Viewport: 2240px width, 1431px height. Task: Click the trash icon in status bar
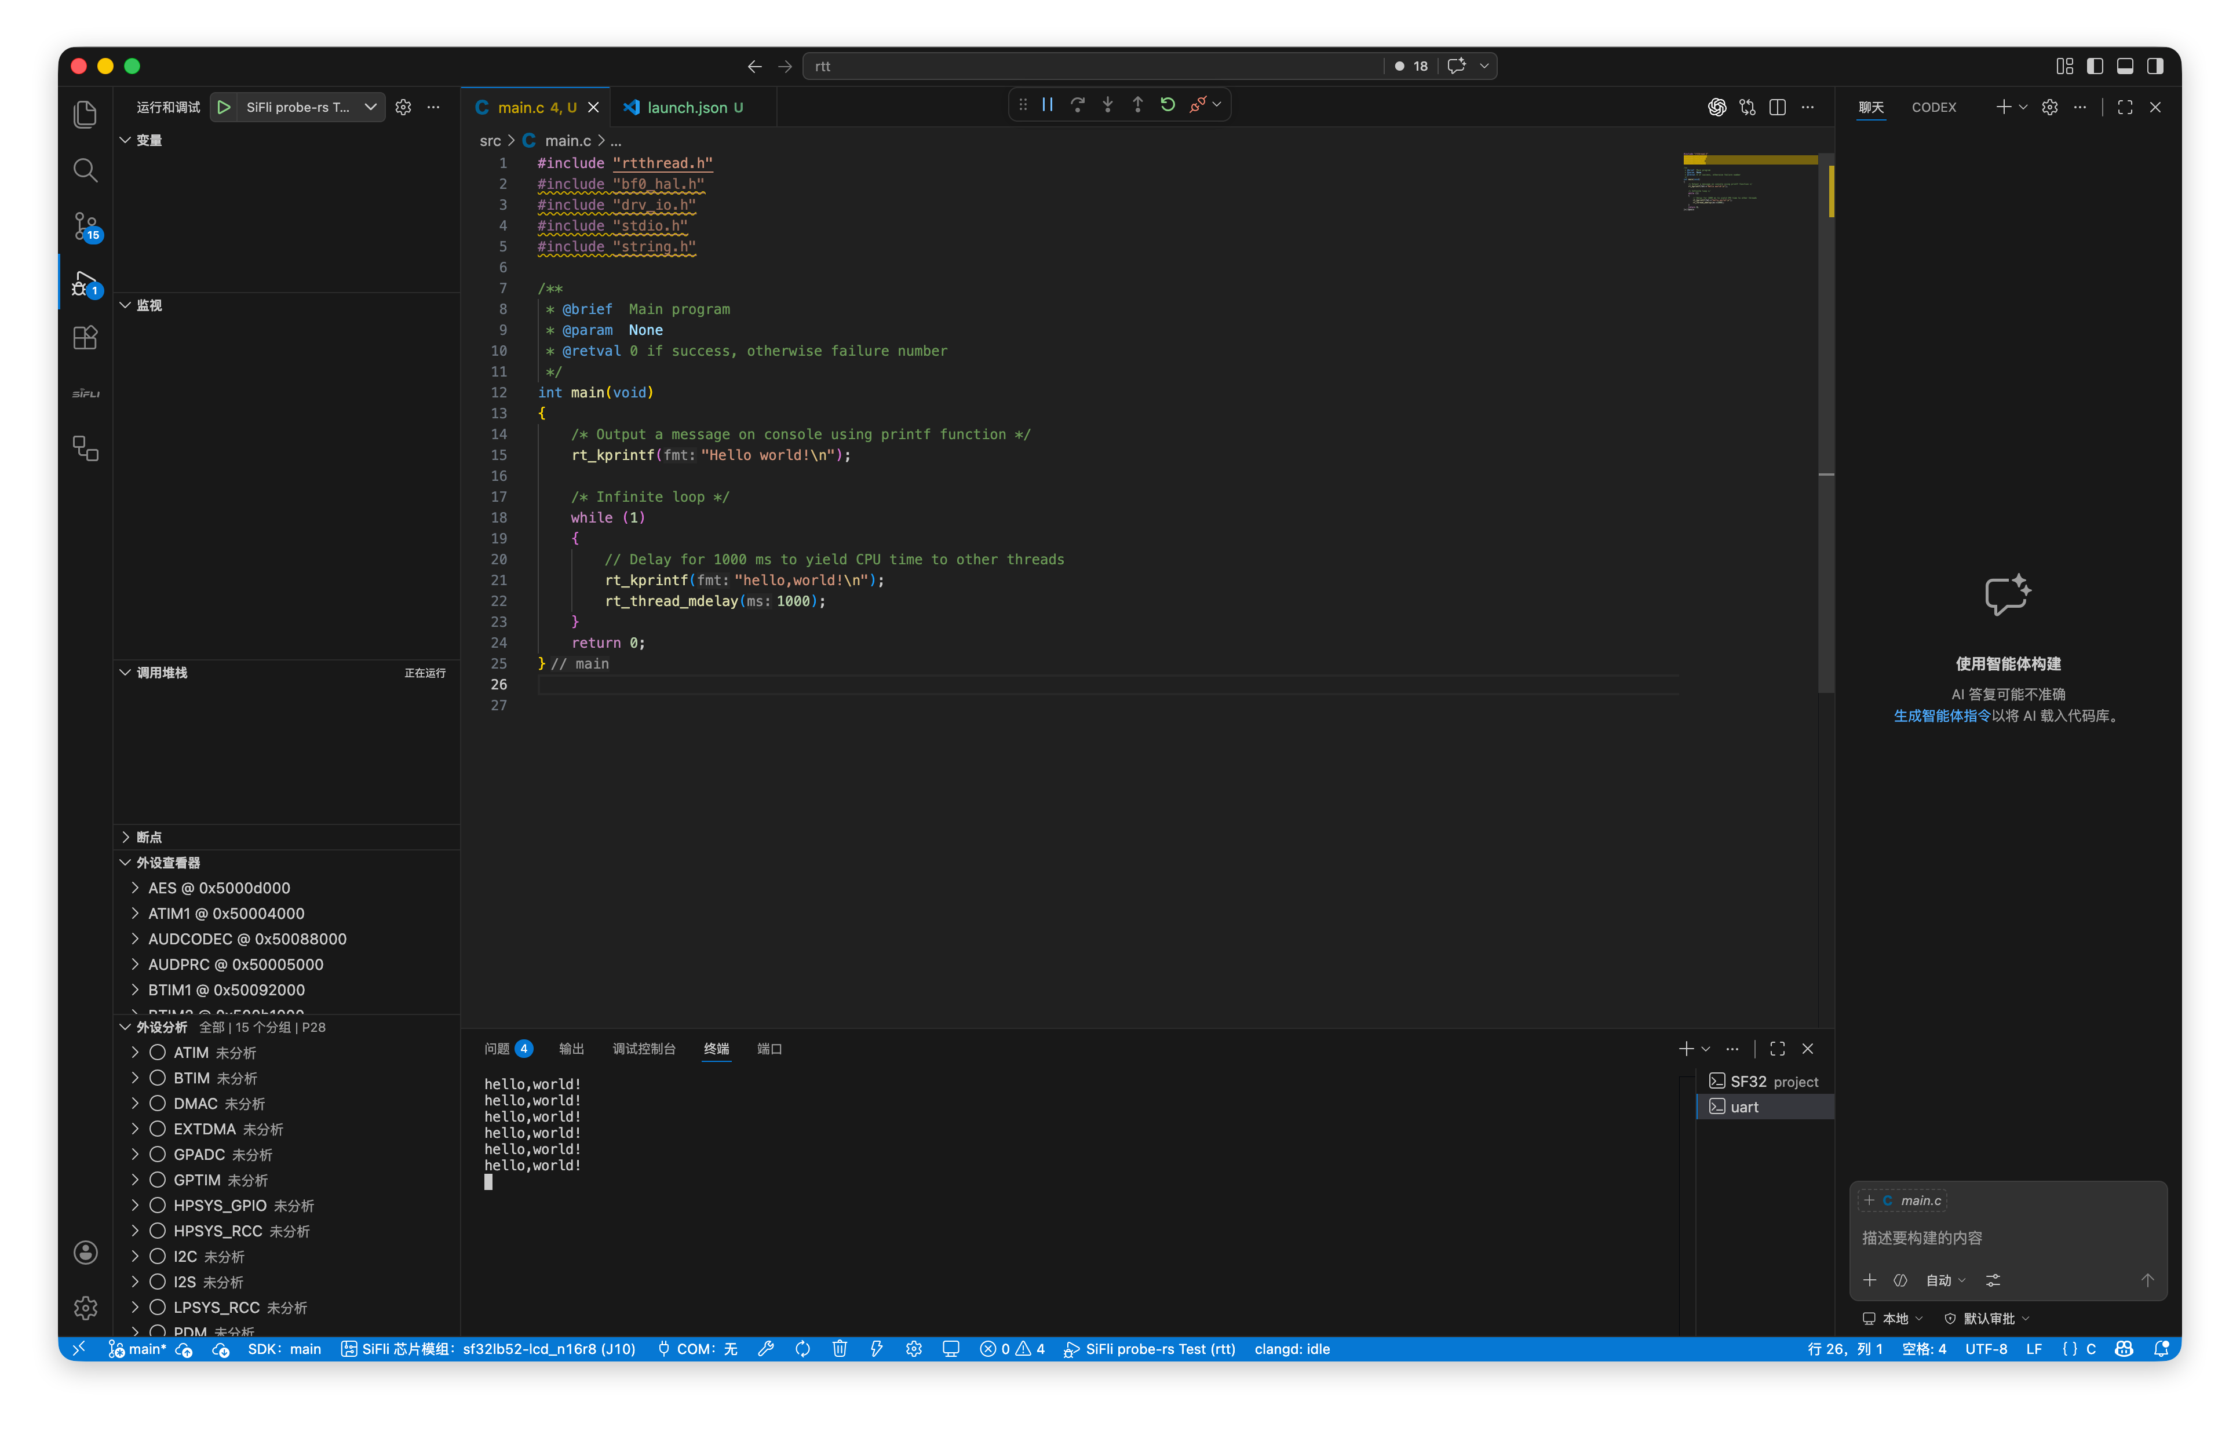coord(839,1349)
